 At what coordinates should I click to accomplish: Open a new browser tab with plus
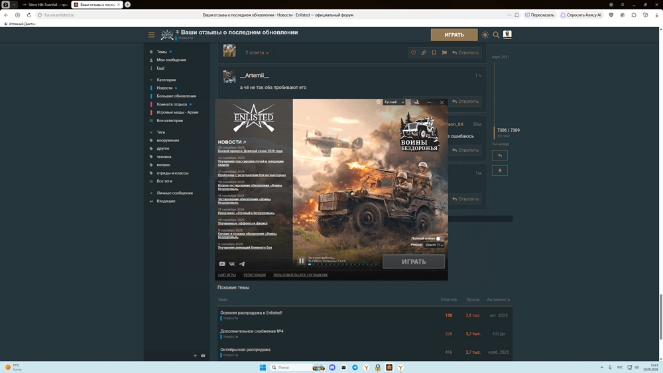point(127,5)
